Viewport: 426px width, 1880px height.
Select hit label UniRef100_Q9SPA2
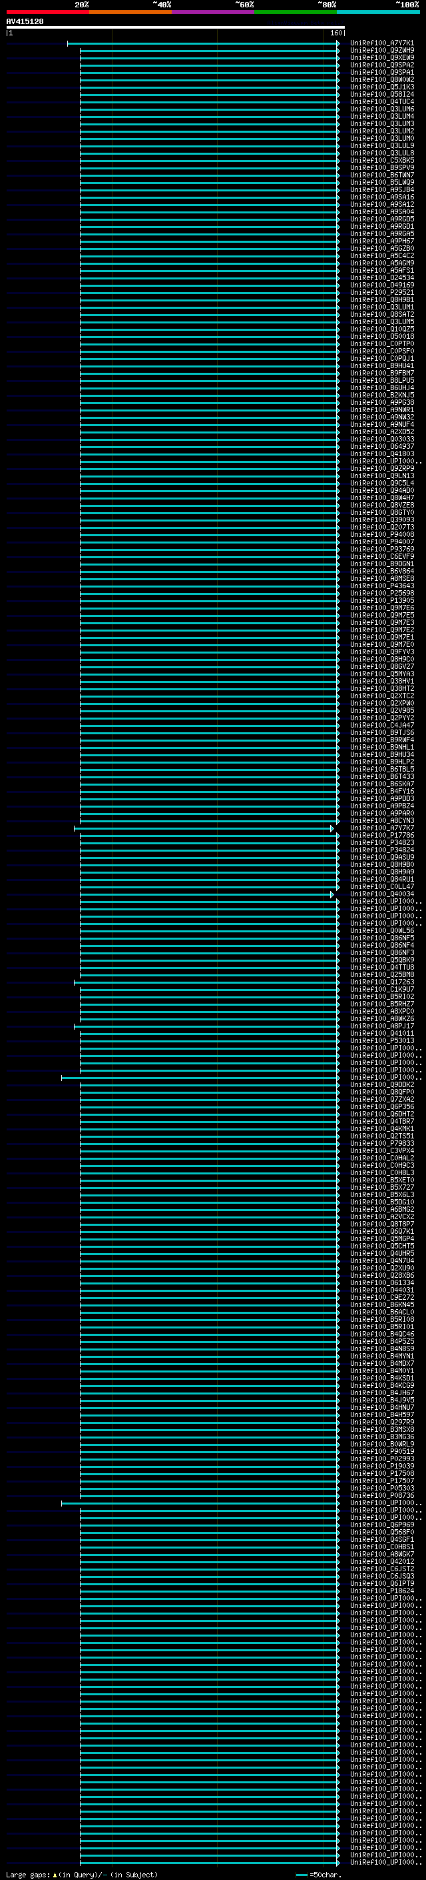tap(382, 65)
